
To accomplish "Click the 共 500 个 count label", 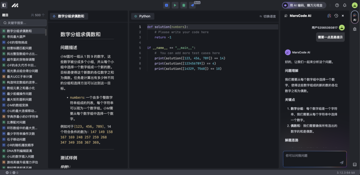I will (x=38, y=15).
